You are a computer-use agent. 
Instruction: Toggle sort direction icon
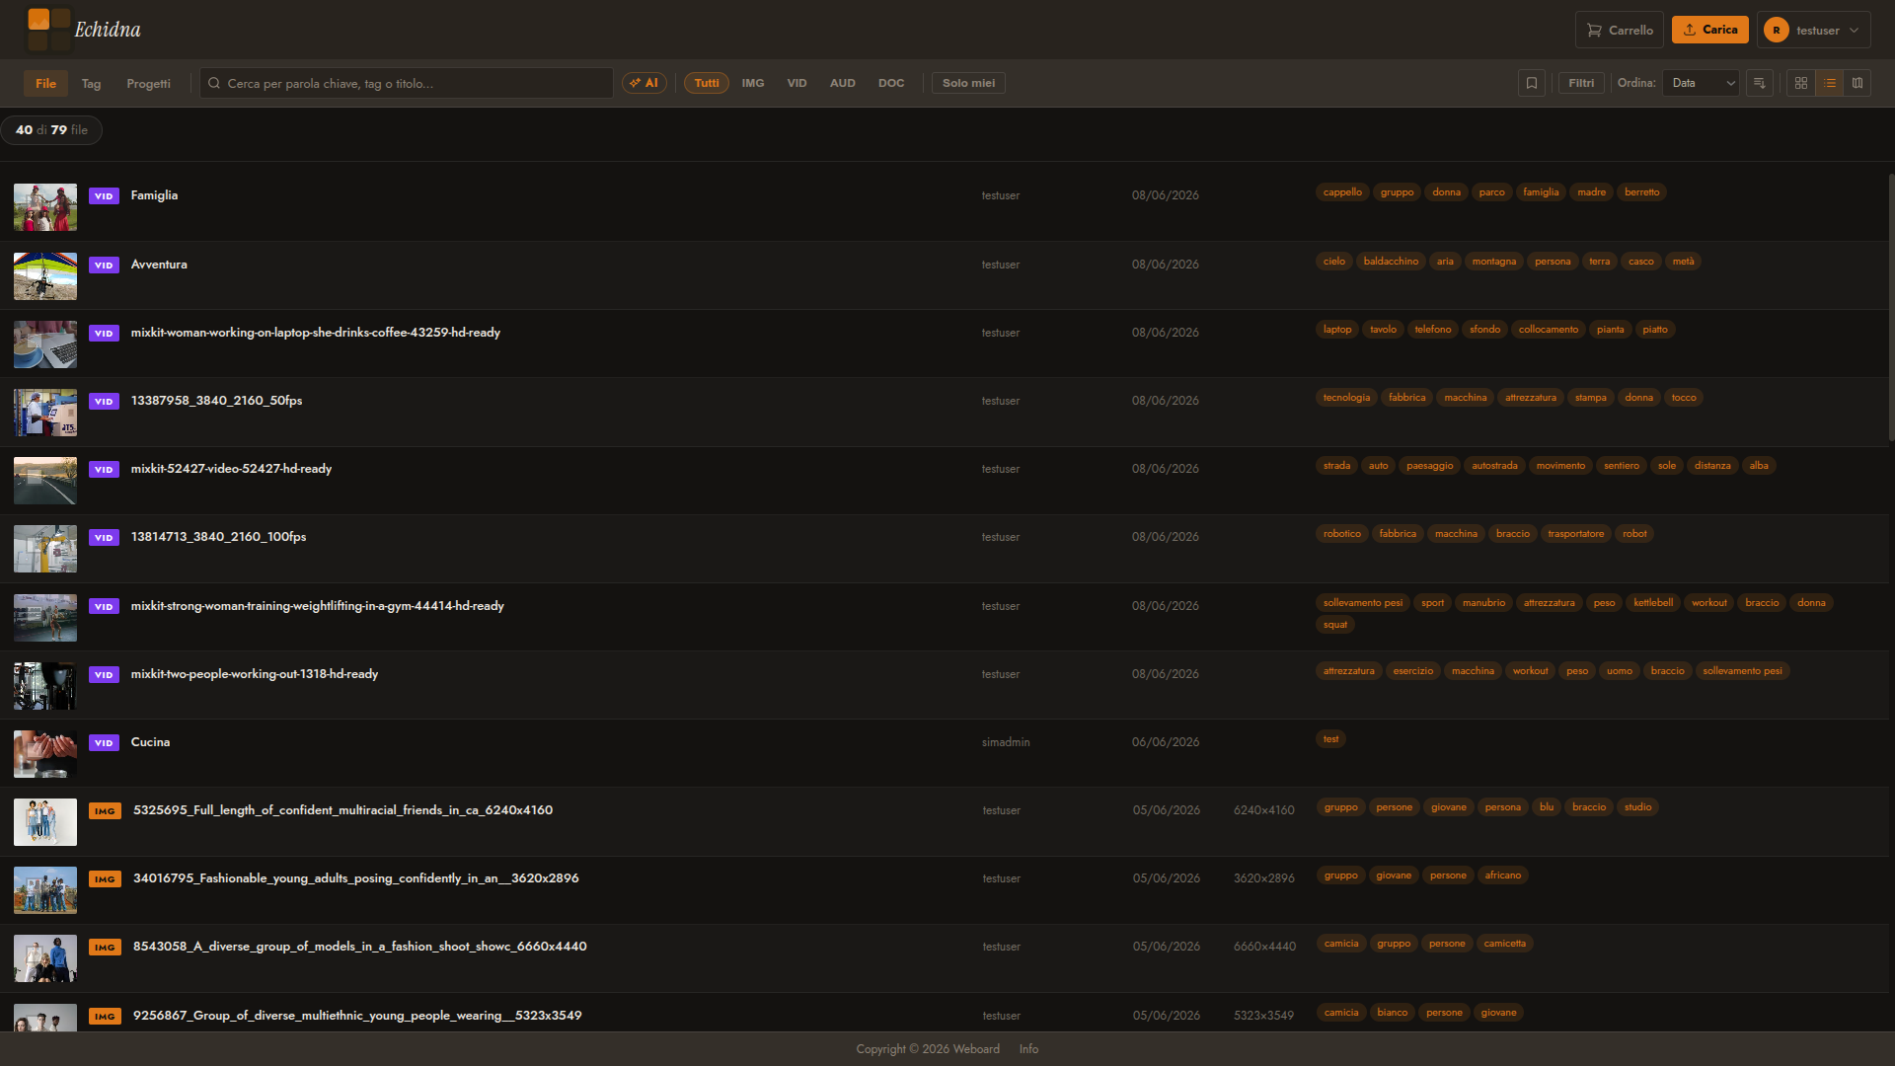tap(1759, 83)
